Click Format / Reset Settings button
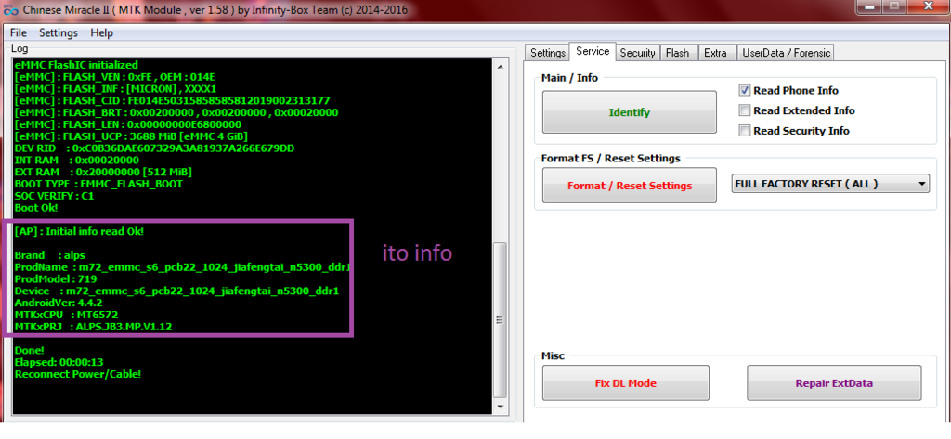The width and height of the screenshot is (951, 439). coord(629,186)
